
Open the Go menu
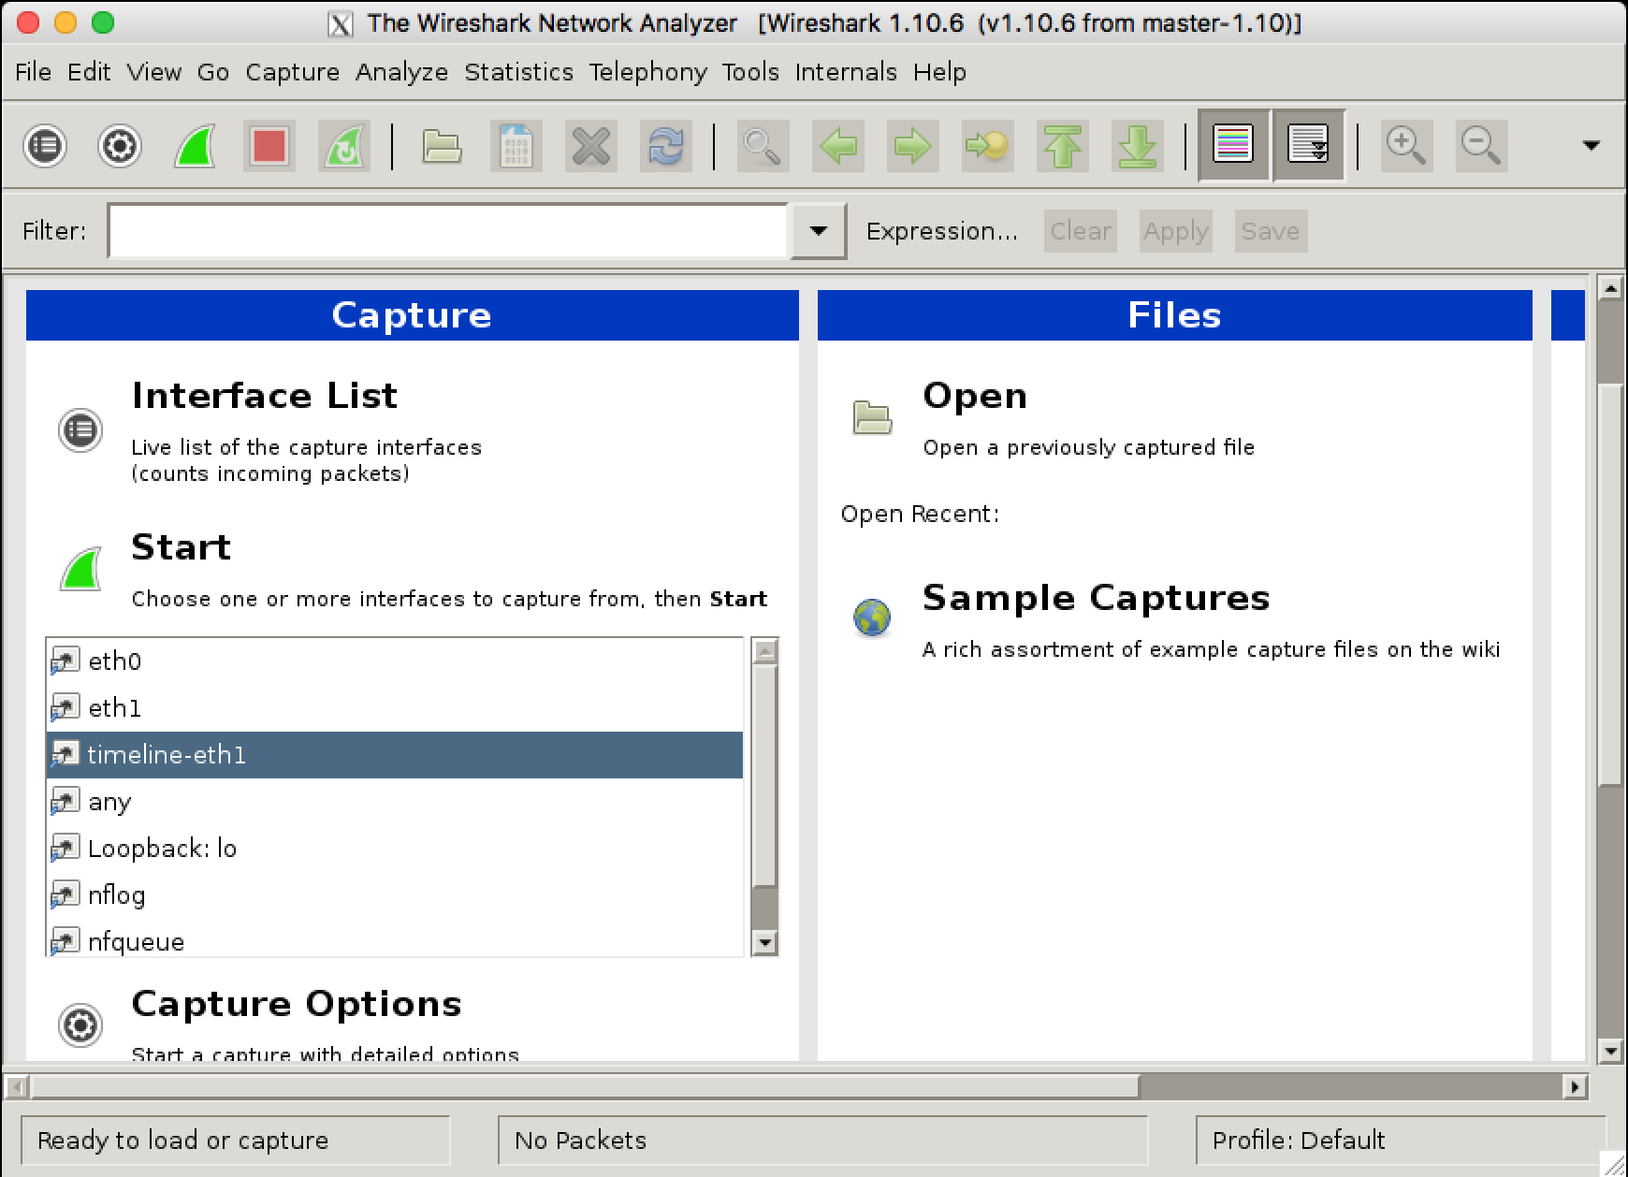click(x=213, y=72)
